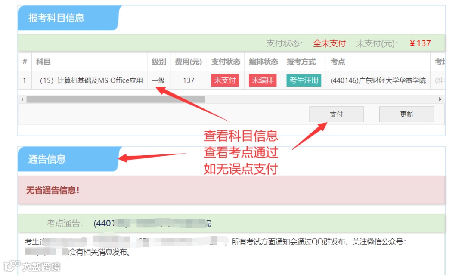
Task: Click the table's left scroll arrow
Action: [x=22, y=99]
